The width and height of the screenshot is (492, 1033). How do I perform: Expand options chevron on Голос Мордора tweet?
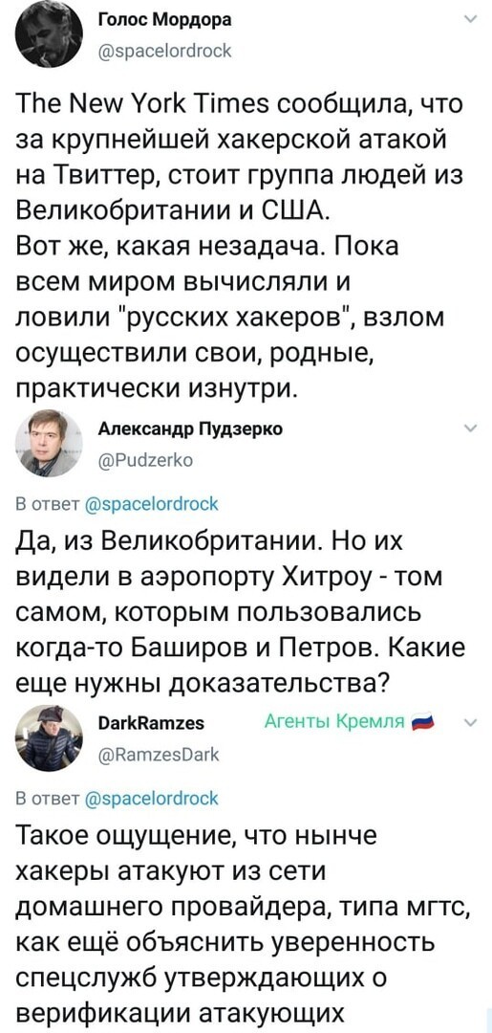tap(470, 18)
